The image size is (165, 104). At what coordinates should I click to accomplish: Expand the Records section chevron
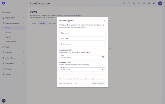pos(23,52)
